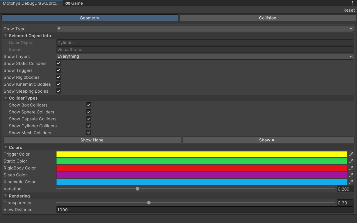The width and height of the screenshot is (357, 223).
Task: Click the GameObject field showing Cylinder
Action: (205, 42)
